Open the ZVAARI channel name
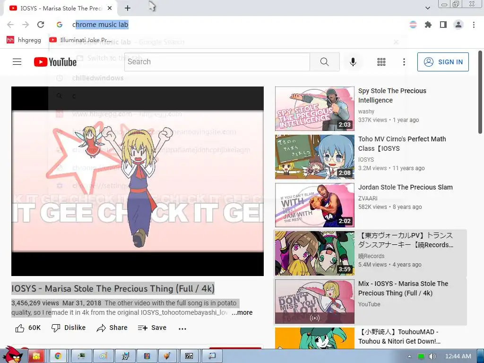484x363 pixels. click(368, 198)
